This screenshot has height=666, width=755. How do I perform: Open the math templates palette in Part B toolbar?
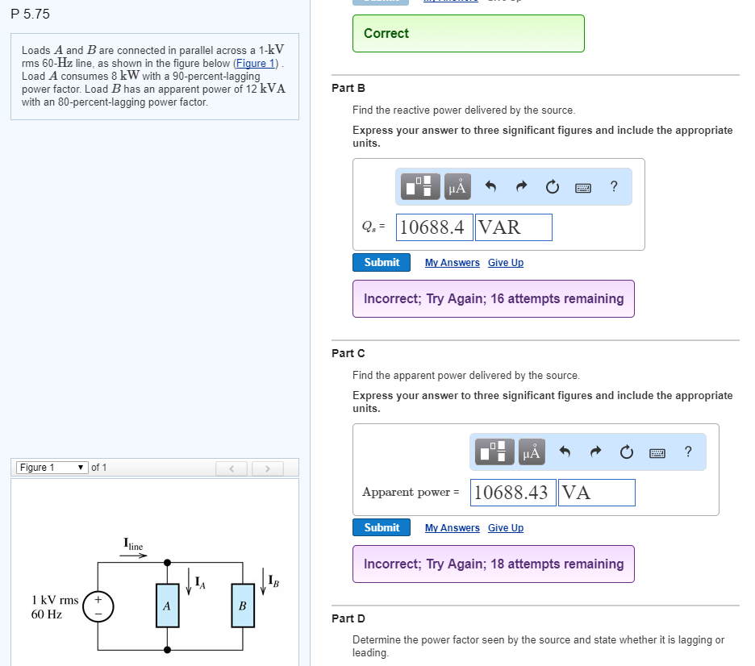pyautogui.click(x=419, y=186)
